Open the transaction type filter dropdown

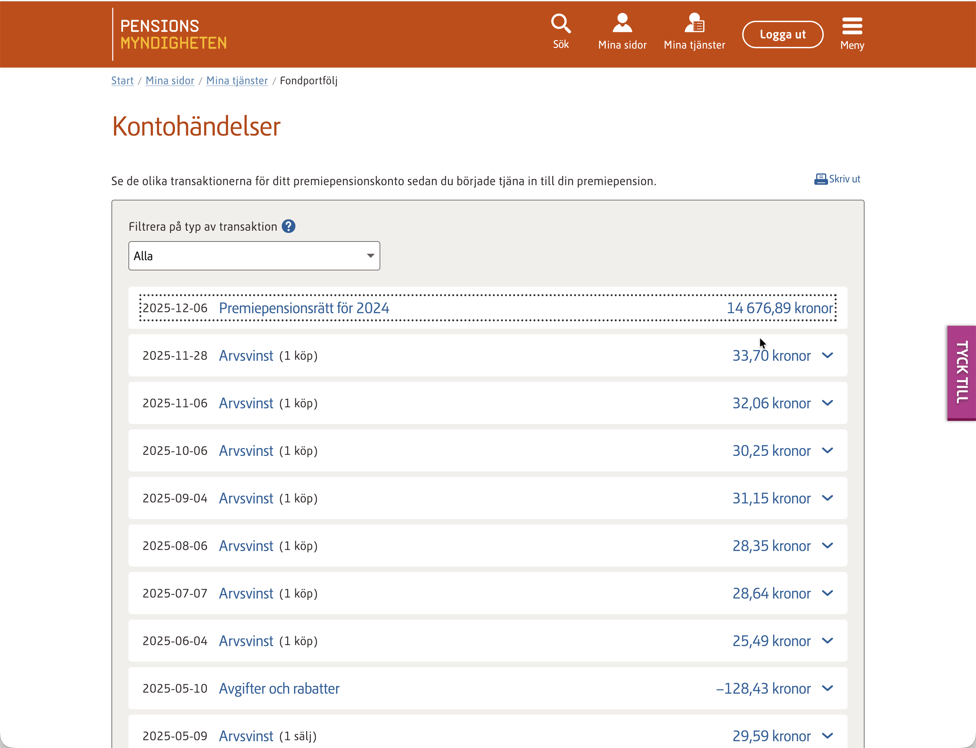(x=254, y=256)
